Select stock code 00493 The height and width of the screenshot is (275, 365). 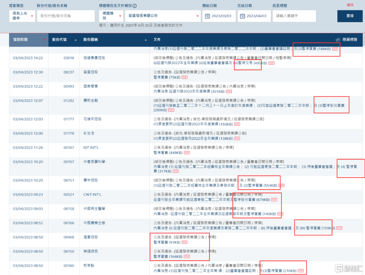pos(69,86)
